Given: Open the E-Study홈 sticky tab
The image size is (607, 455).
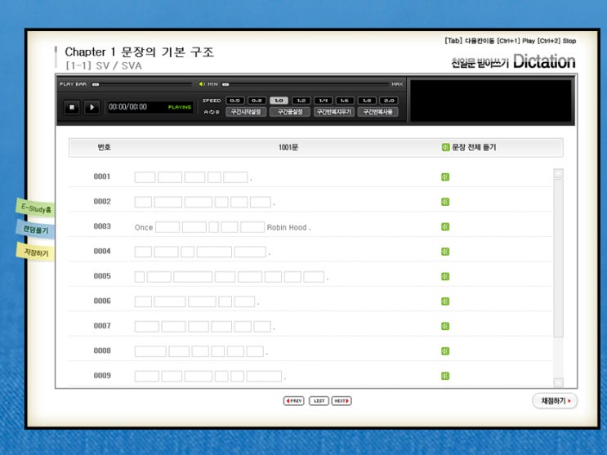Looking at the screenshot, I should (35, 208).
